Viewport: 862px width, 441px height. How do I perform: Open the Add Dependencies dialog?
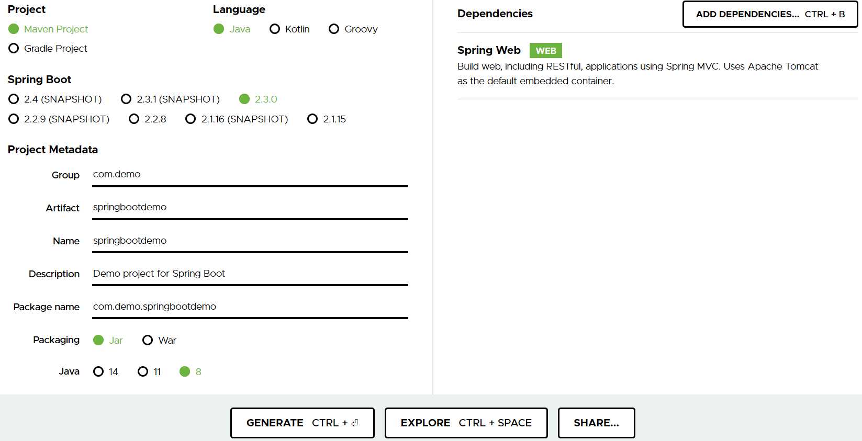(x=770, y=14)
